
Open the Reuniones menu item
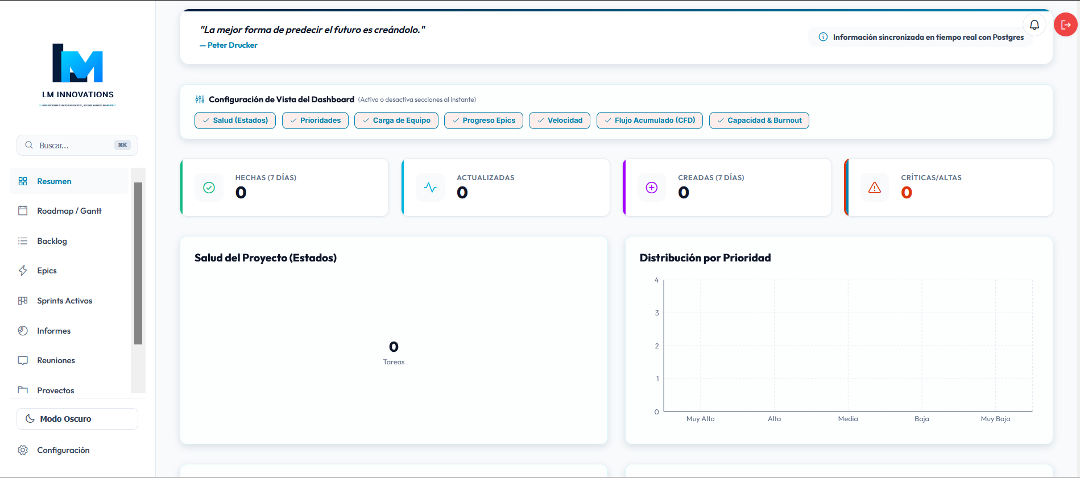(x=69, y=360)
